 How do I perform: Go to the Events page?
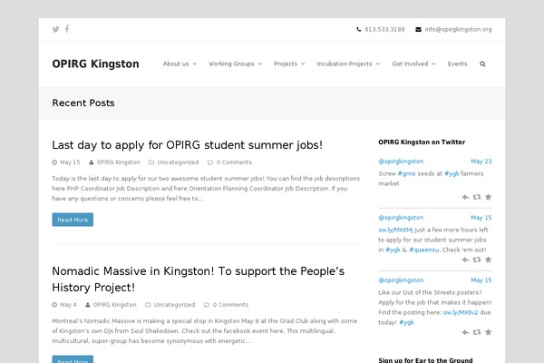457,64
